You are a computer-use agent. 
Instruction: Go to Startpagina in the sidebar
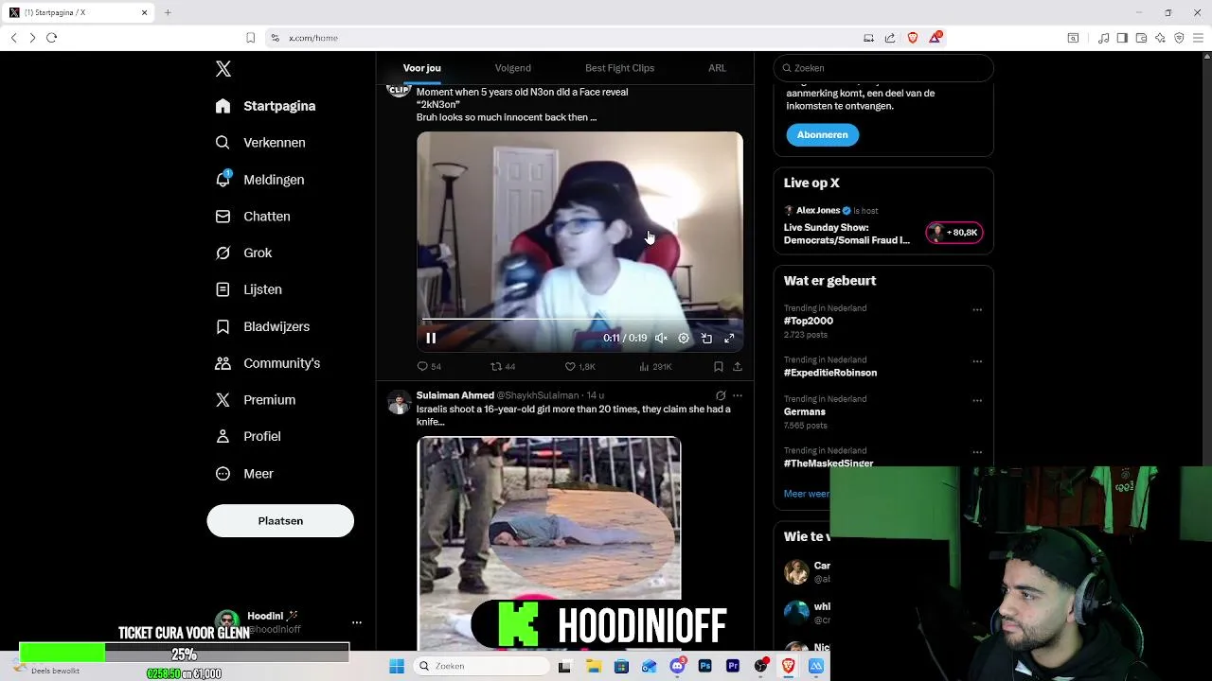265,106
